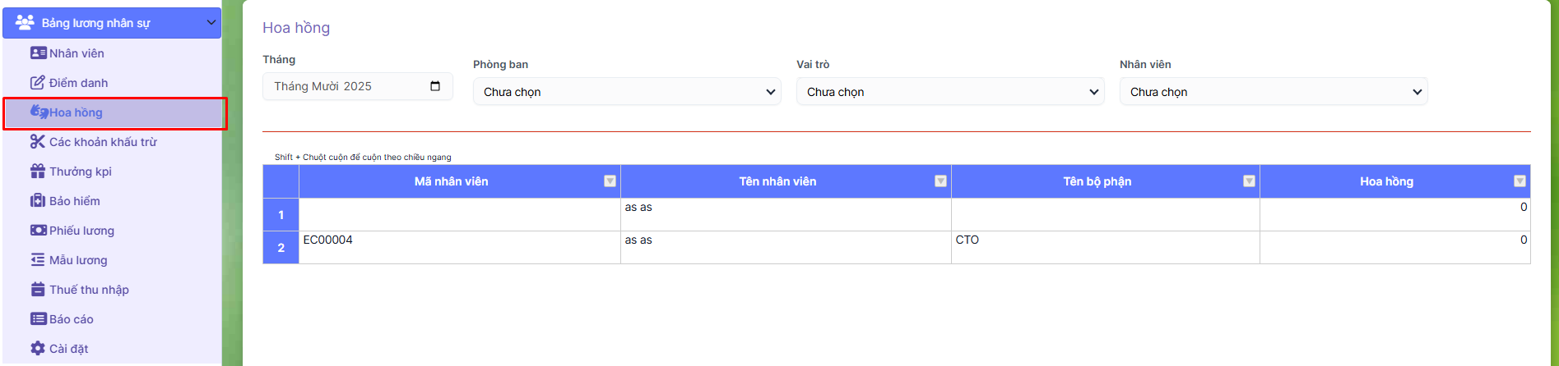Open the Hoa hồng column filter arrow
Image resolution: width=1559 pixels, height=366 pixels.
click(1520, 181)
